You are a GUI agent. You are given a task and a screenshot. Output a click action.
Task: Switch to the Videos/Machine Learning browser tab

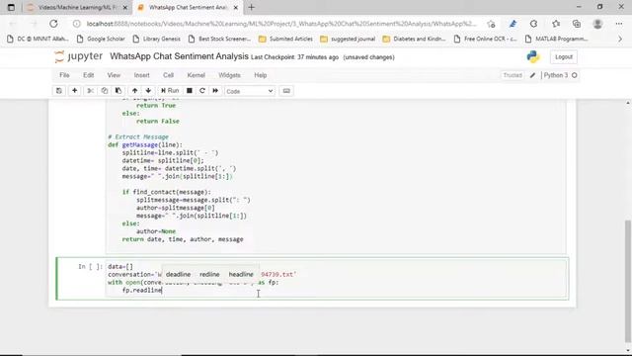point(77,7)
